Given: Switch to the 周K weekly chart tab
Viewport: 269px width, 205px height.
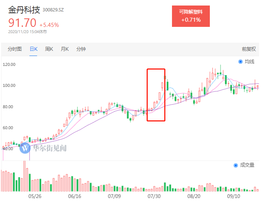Looking at the screenshot, I should (49, 49).
